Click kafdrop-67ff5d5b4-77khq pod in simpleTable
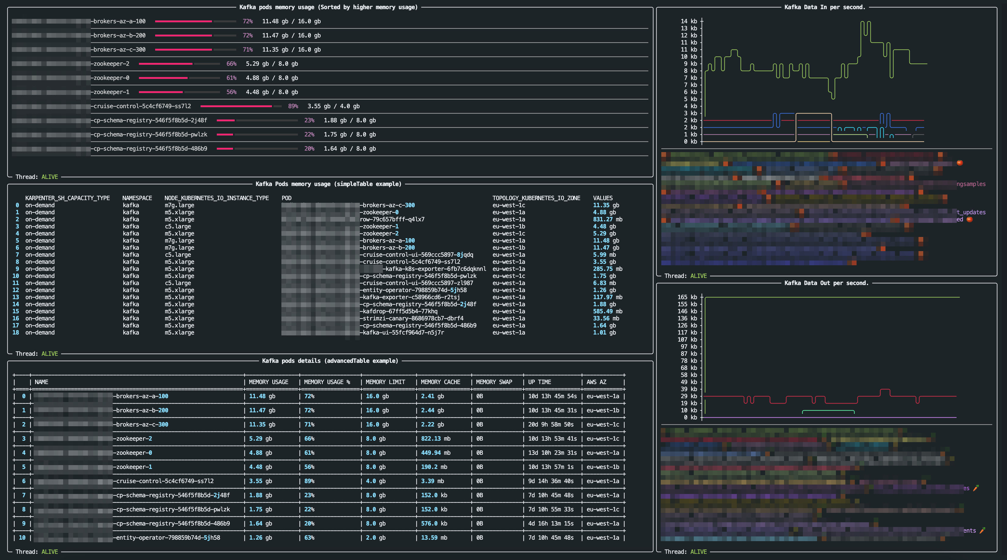 point(399,311)
